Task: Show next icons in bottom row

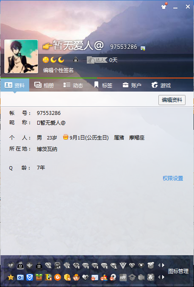Action: 163,277
